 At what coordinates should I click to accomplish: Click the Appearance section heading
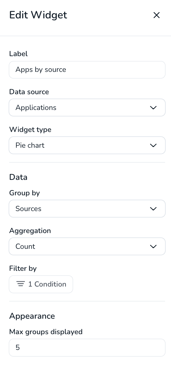point(32,316)
